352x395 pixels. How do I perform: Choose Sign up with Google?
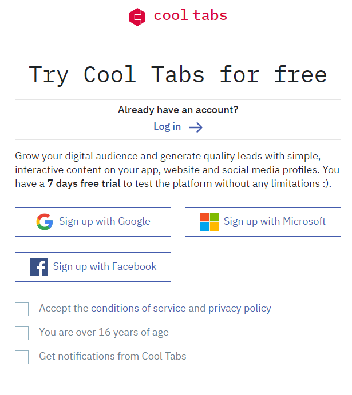[x=93, y=222]
